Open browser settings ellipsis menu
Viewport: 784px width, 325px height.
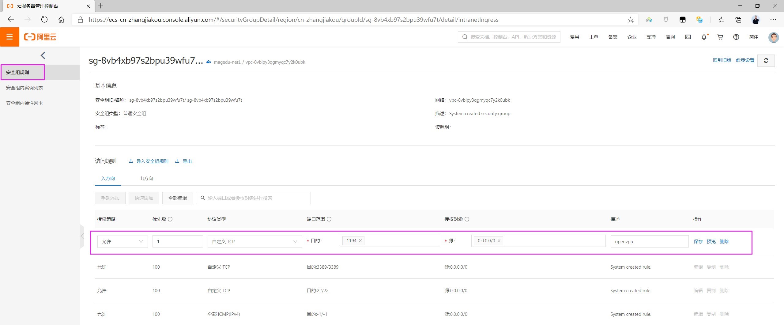[x=773, y=20]
